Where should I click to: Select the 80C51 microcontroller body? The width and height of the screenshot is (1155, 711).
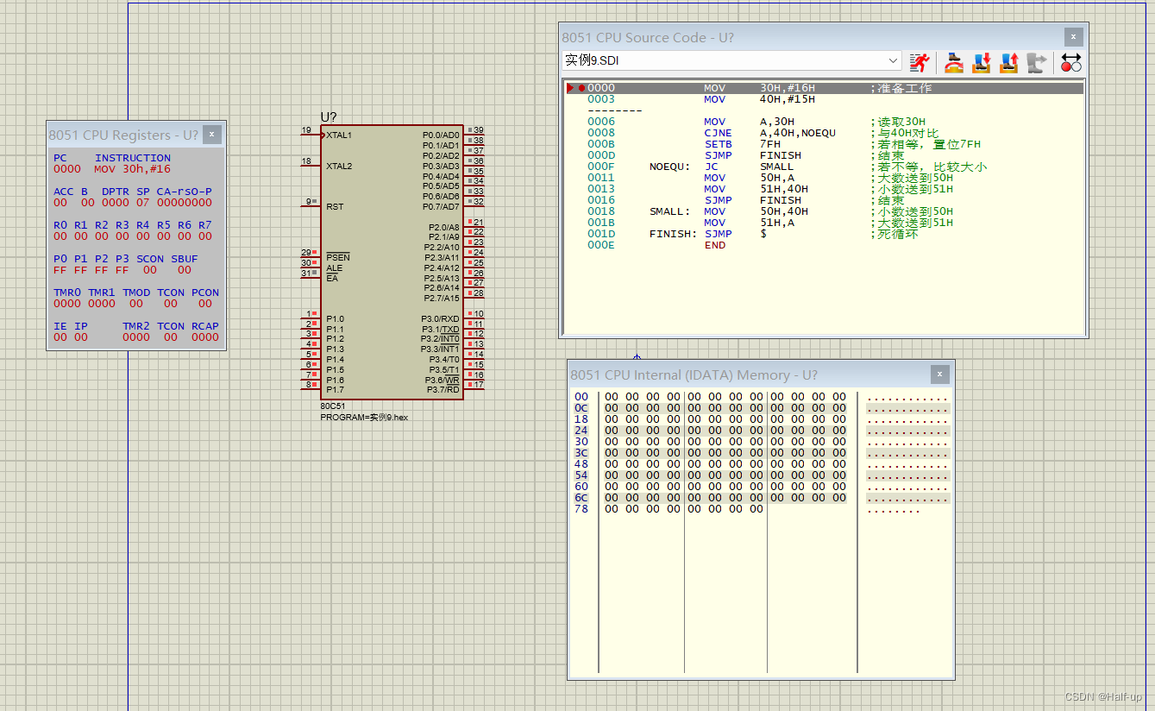point(392,262)
